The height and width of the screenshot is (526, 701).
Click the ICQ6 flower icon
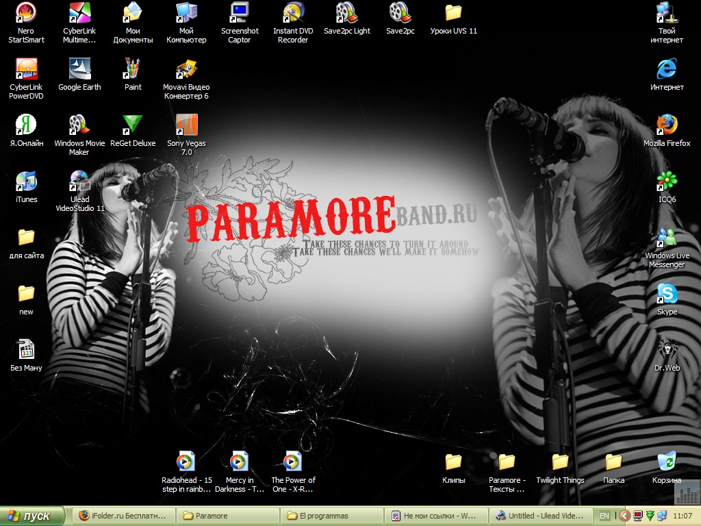click(x=667, y=181)
